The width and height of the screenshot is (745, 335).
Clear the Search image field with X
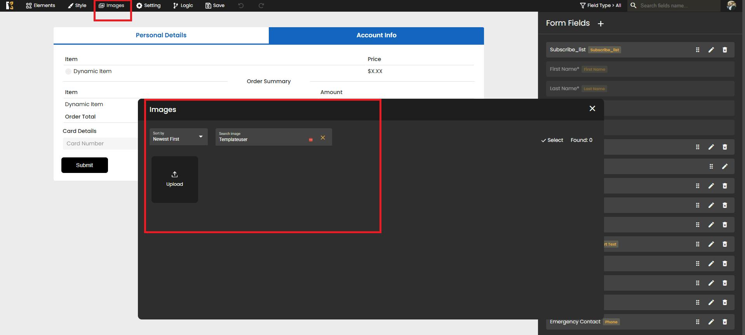coord(323,138)
